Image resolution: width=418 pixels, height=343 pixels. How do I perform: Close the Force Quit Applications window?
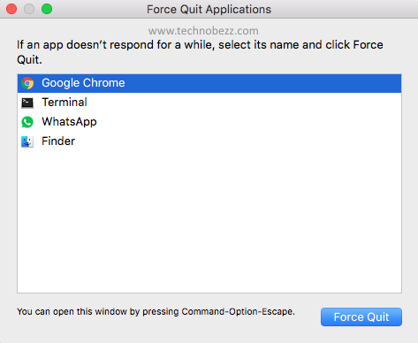(x=11, y=9)
